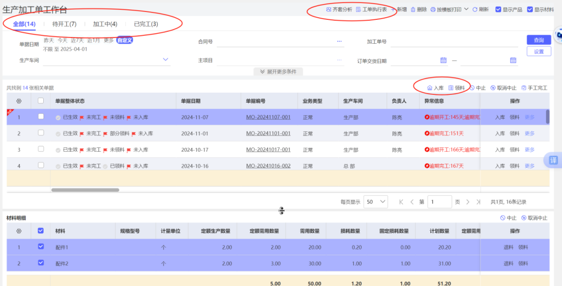Open the 订单交货日期 start calendar picker
The height and width of the screenshot is (286, 562).
point(443,60)
